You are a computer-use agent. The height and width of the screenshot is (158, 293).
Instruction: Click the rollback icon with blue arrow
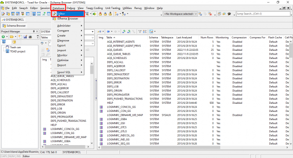(x=105, y=14)
